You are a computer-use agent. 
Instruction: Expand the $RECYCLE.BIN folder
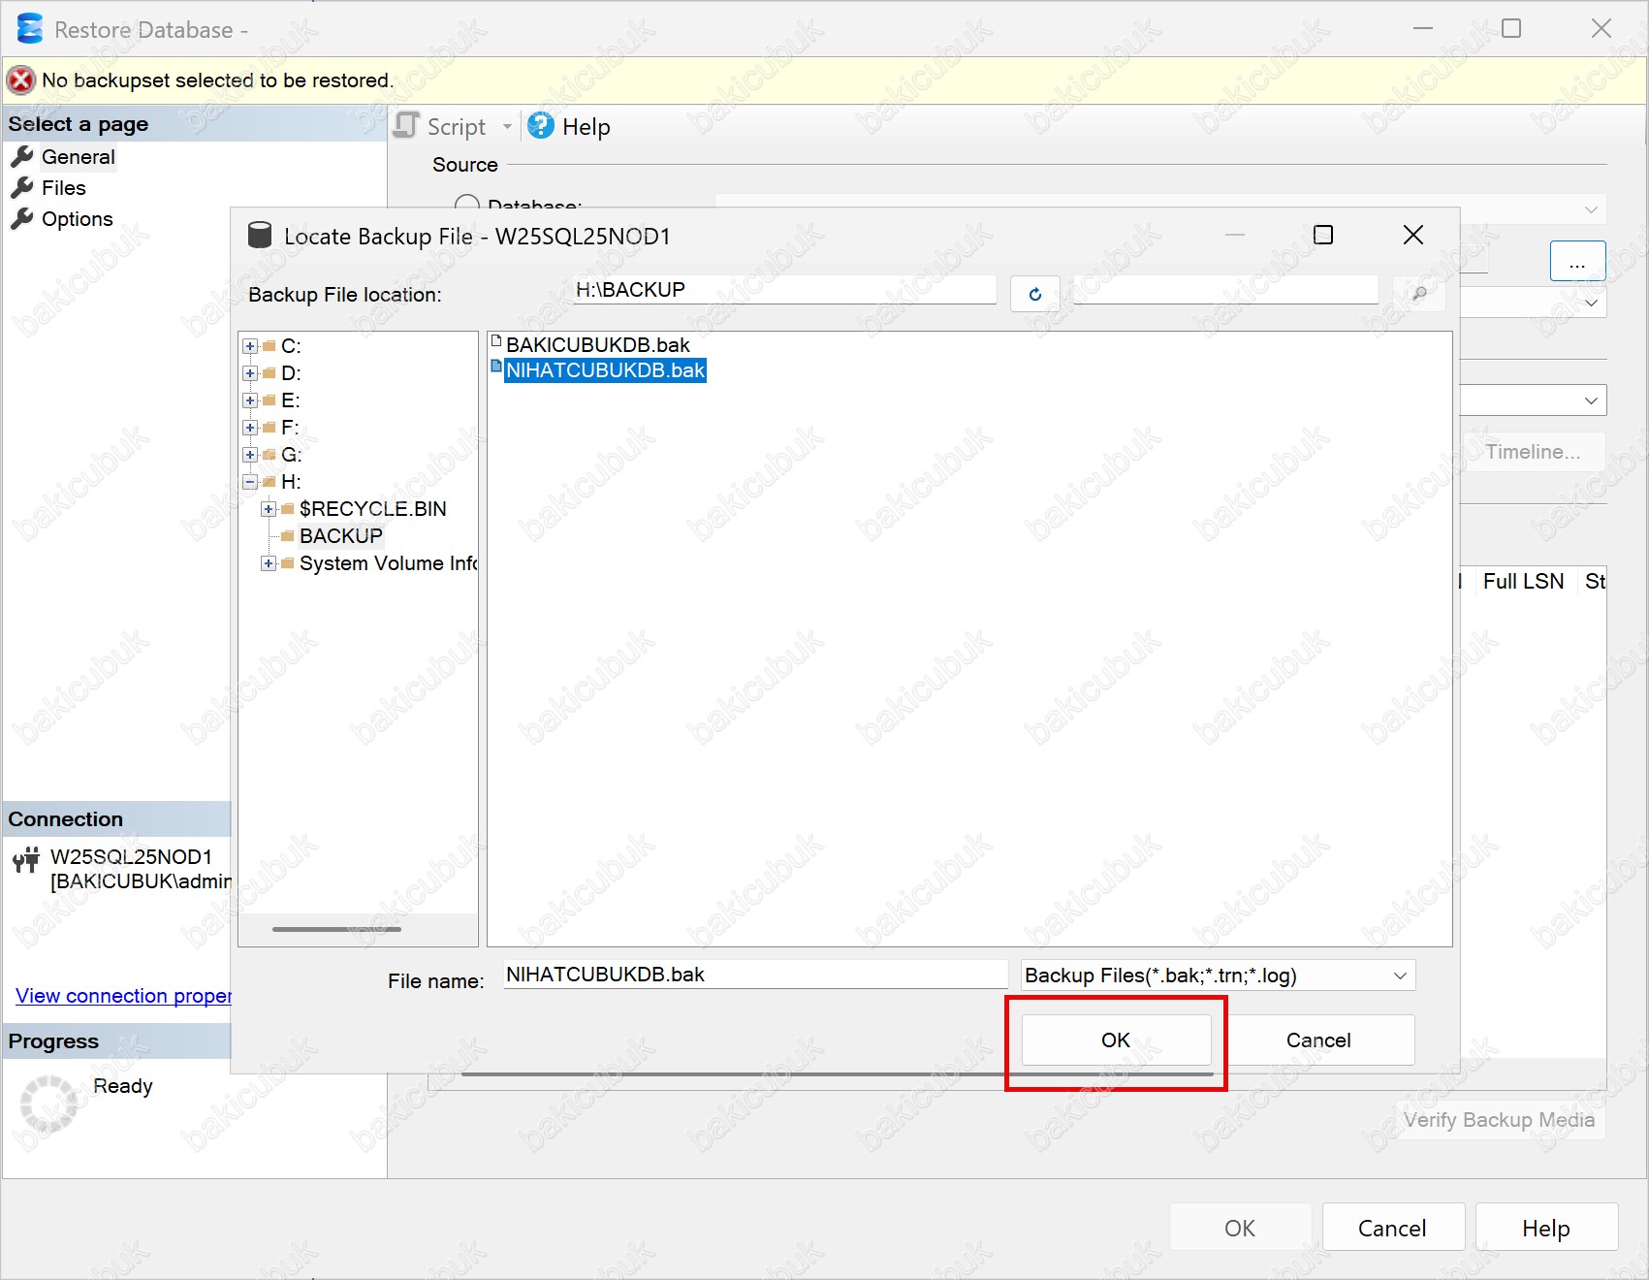tap(269, 509)
